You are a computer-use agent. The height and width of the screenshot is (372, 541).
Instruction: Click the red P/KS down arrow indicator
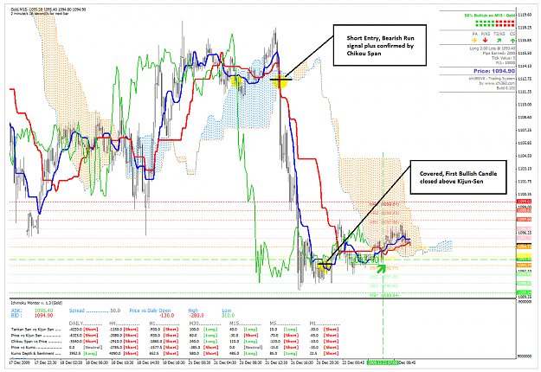tap(485, 41)
